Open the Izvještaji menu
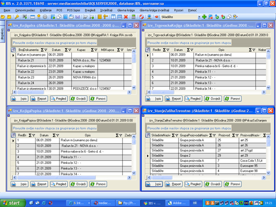Screen dimensions: 276x207 click(106, 10)
